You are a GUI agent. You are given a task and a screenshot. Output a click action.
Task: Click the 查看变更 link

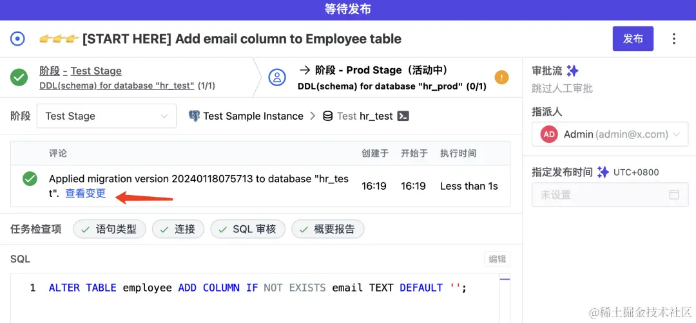[x=85, y=194]
